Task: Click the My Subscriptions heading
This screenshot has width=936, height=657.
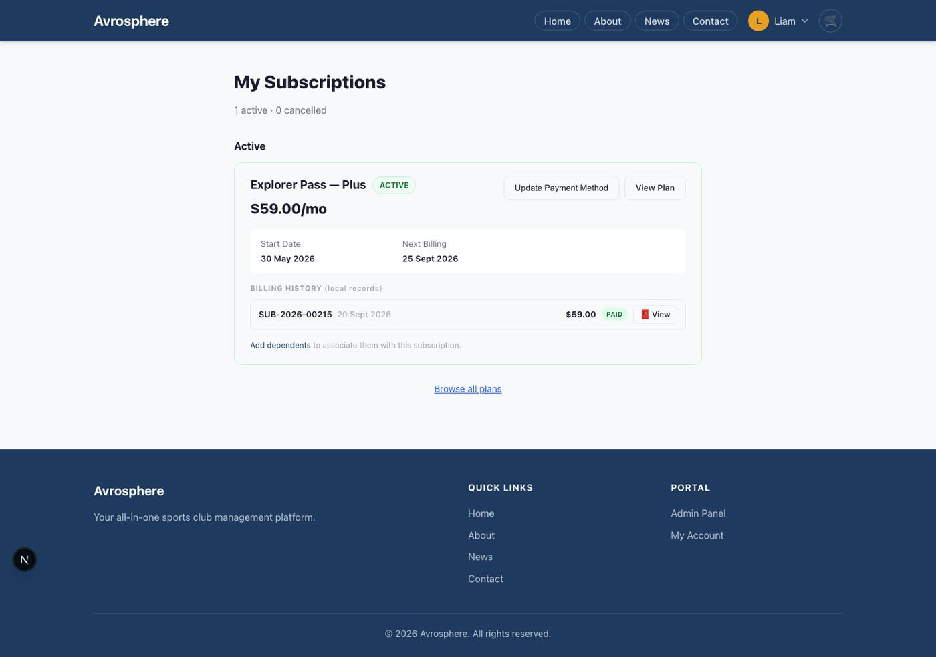Action: click(310, 82)
